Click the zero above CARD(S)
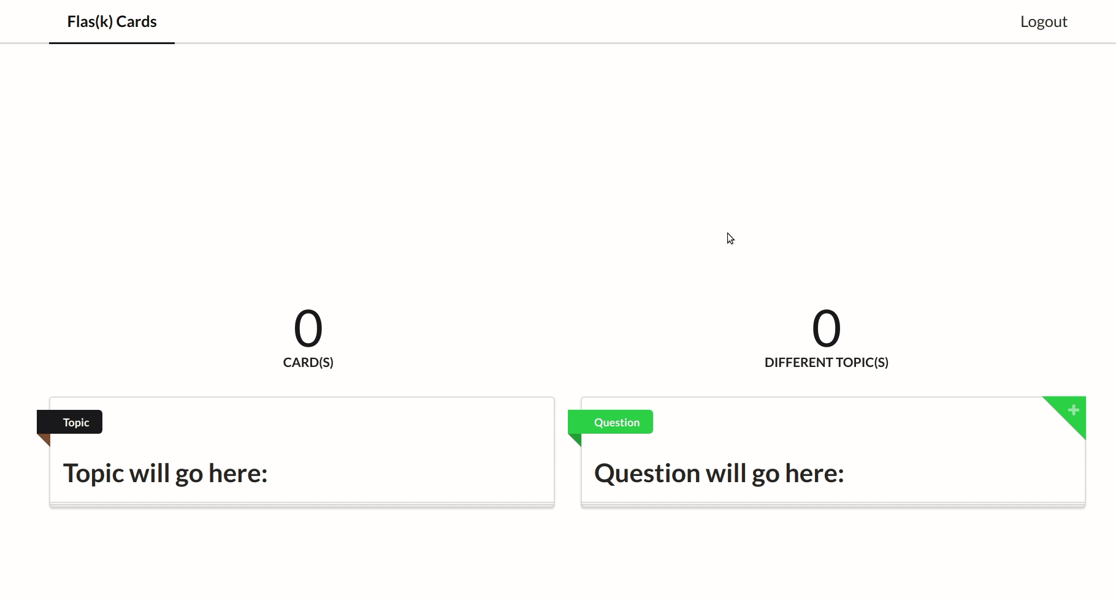This screenshot has height=601, width=1116. [308, 328]
